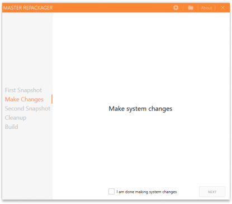This screenshot has width=232, height=204.
Task: Open settings via the gear icon
Action: pyautogui.click(x=176, y=8)
